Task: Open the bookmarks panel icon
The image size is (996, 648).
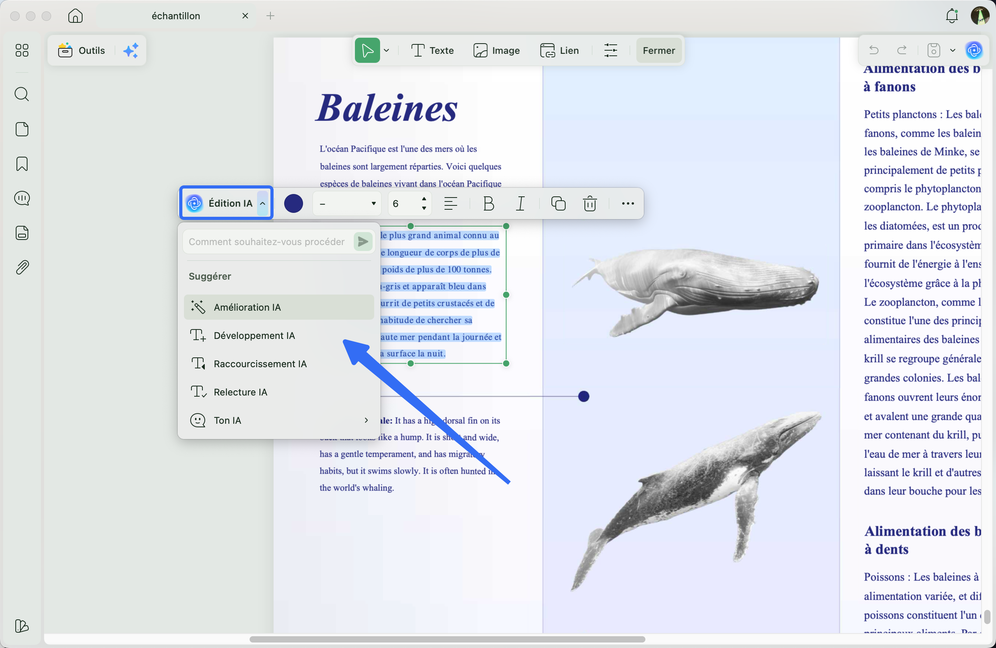Action: coord(22,164)
